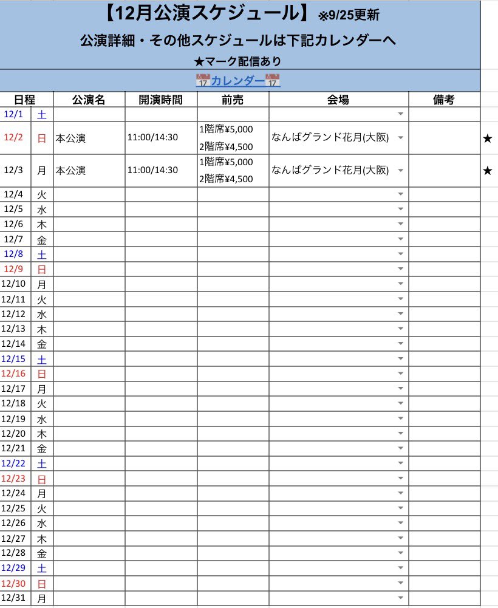
Task: Select なんばグランド花月(大阪) in 12/3 row
Action: [330, 170]
